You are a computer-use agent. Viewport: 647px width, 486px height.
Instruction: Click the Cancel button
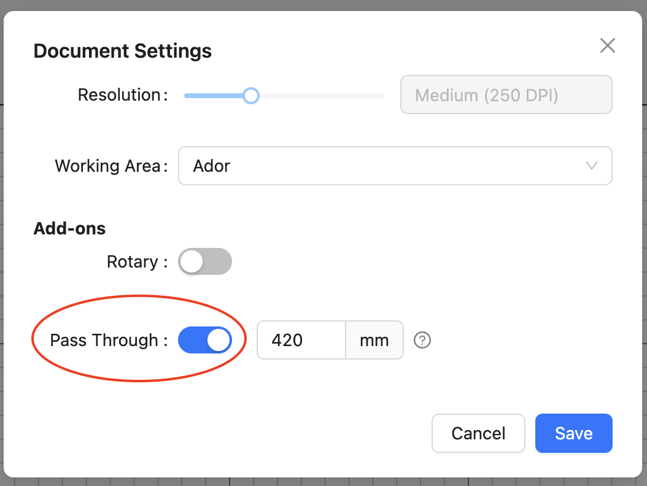[x=478, y=433]
